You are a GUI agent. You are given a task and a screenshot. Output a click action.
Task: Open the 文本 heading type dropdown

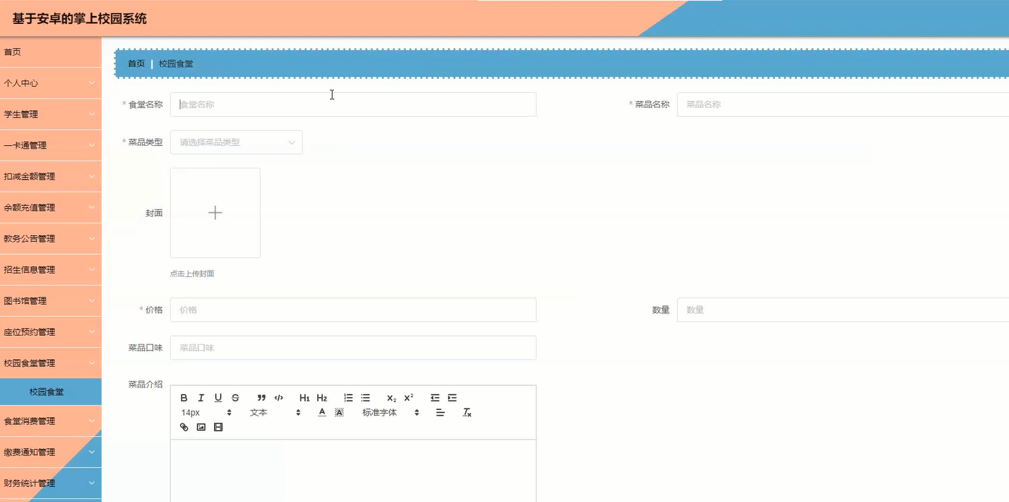click(275, 412)
